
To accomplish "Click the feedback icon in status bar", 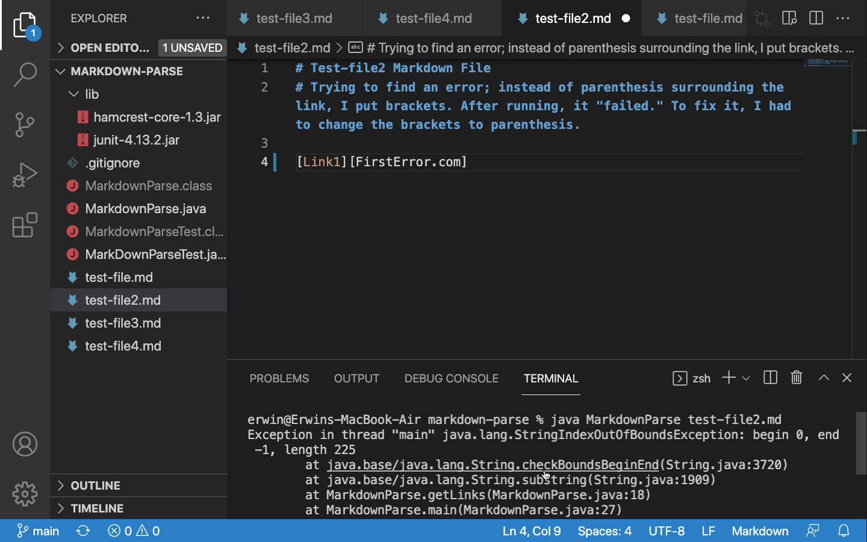I will click(x=813, y=531).
